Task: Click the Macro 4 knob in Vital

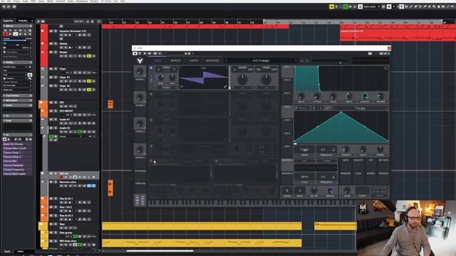Action: click(140, 150)
